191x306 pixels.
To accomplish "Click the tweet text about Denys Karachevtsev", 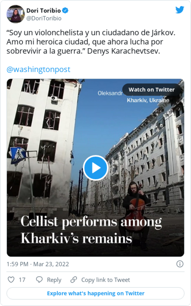I will [x=91, y=42].
